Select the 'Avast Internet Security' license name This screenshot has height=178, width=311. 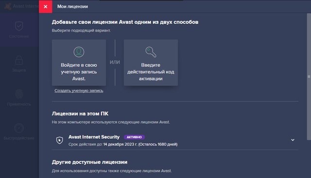(x=94, y=137)
